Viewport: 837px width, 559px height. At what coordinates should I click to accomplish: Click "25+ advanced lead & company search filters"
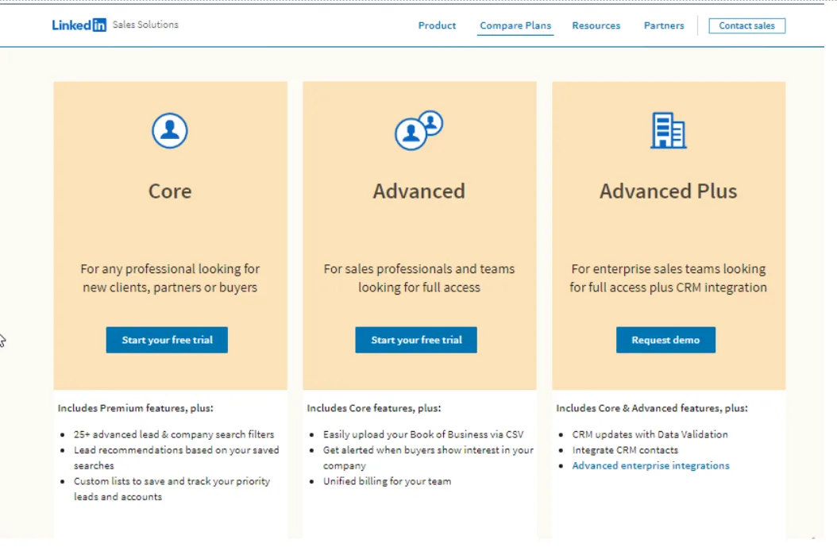coord(174,434)
